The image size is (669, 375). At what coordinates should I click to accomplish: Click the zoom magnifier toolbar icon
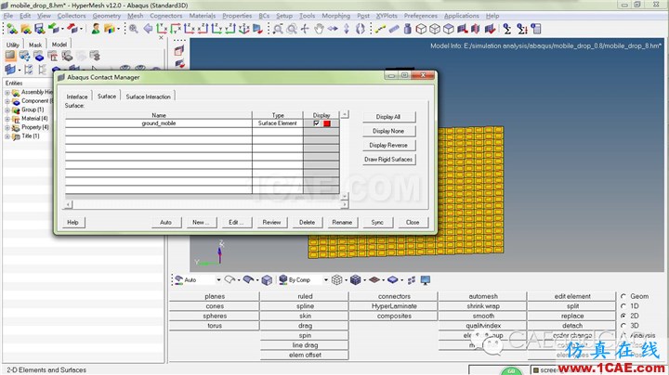(134, 29)
